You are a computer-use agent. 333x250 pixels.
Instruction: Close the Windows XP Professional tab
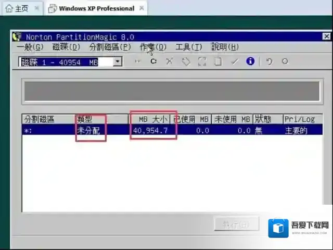coord(142,8)
